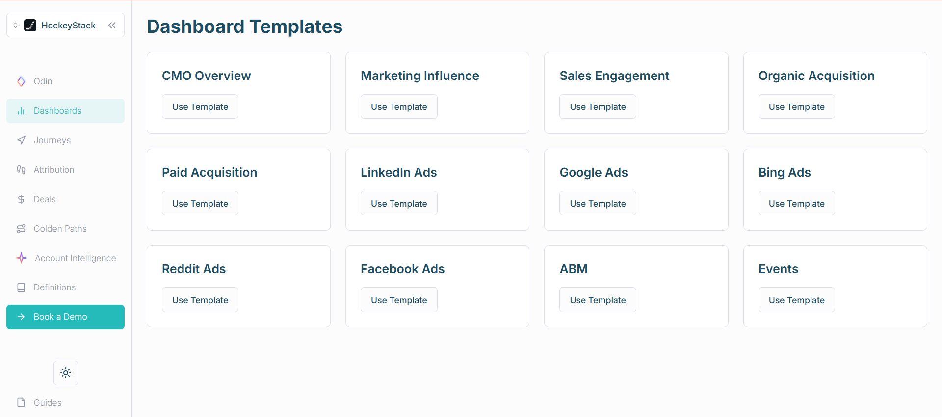Click the Golden Paths branching icon
Screen dimensions: 942x417
point(21,229)
